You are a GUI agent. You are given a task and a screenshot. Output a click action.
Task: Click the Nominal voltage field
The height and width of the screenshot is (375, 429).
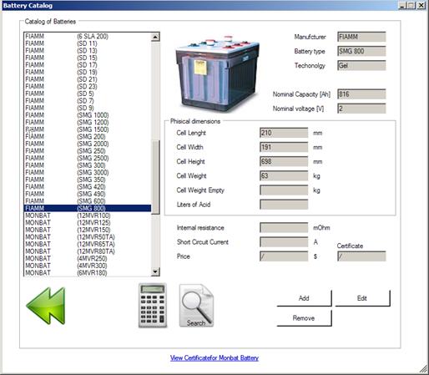pyautogui.click(x=361, y=109)
